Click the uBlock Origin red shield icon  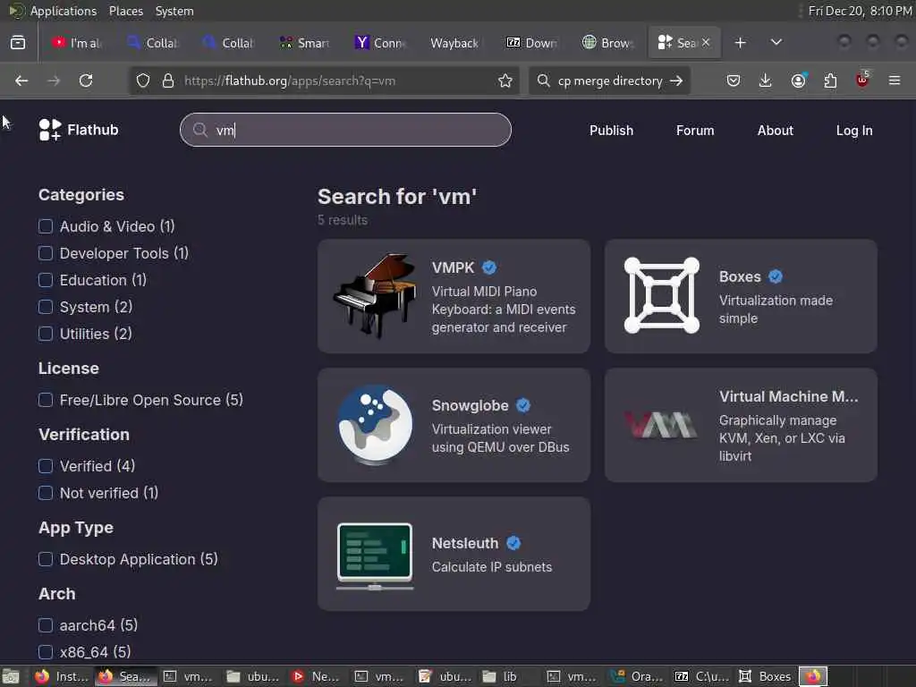[862, 80]
